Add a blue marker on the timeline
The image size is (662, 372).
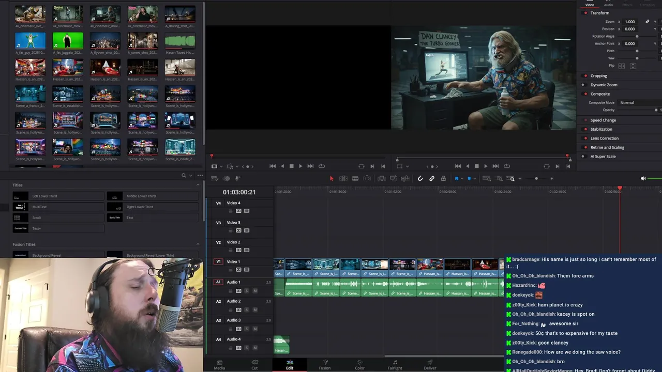(469, 178)
